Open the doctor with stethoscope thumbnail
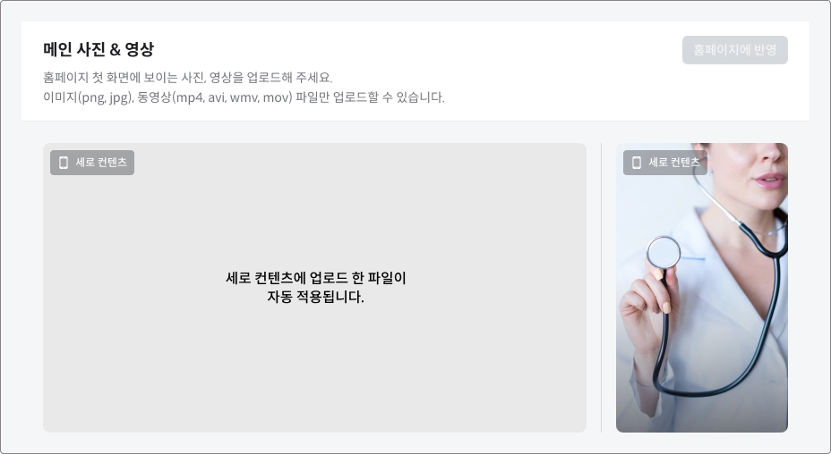This screenshot has width=831, height=454. [x=702, y=287]
